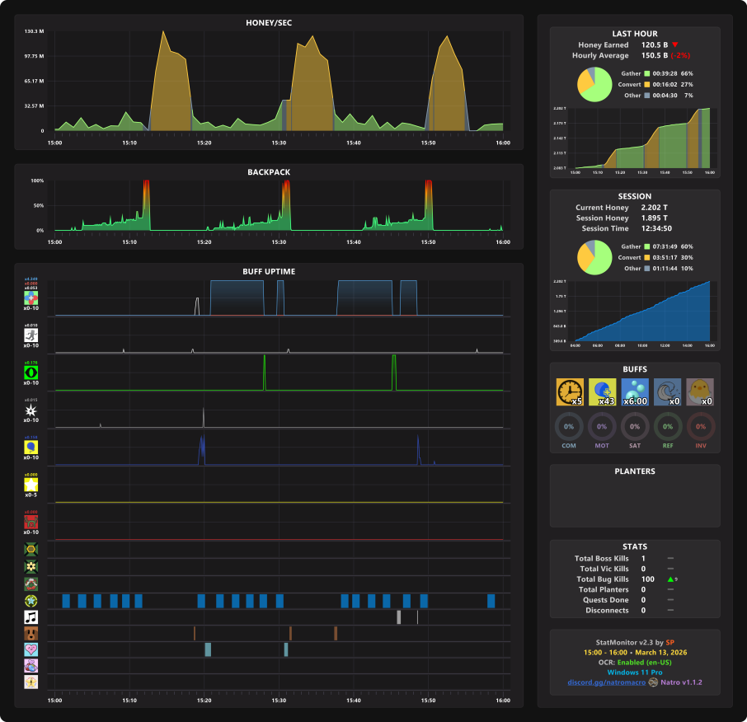Screen dimensions: 747x722
Task: Click the red reindeer buff uptime icon
Action: point(31,522)
